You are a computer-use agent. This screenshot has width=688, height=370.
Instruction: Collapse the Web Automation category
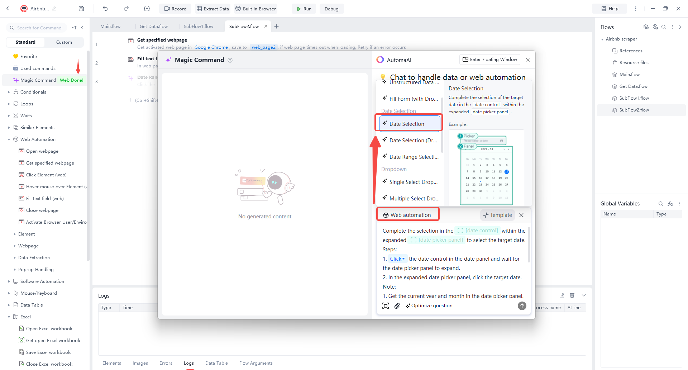coord(8,139)
